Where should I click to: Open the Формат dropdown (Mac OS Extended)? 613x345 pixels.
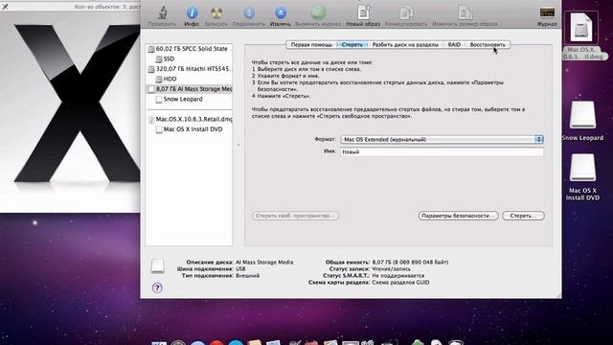442,139
